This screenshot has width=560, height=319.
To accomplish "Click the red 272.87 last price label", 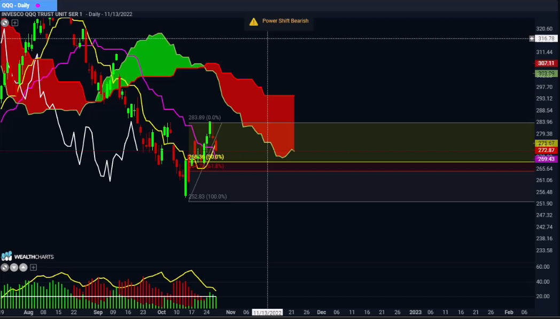I will pos(546,150).
